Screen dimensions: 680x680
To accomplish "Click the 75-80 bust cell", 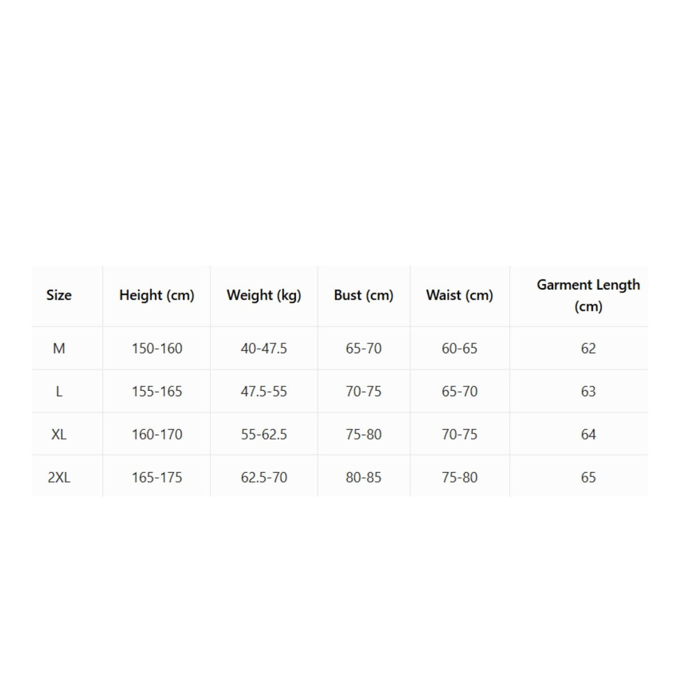I will (x=364, y=435).
